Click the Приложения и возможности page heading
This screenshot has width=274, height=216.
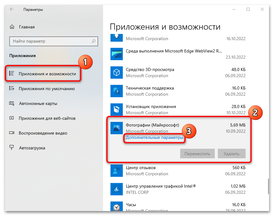click(x=165, y=27)
